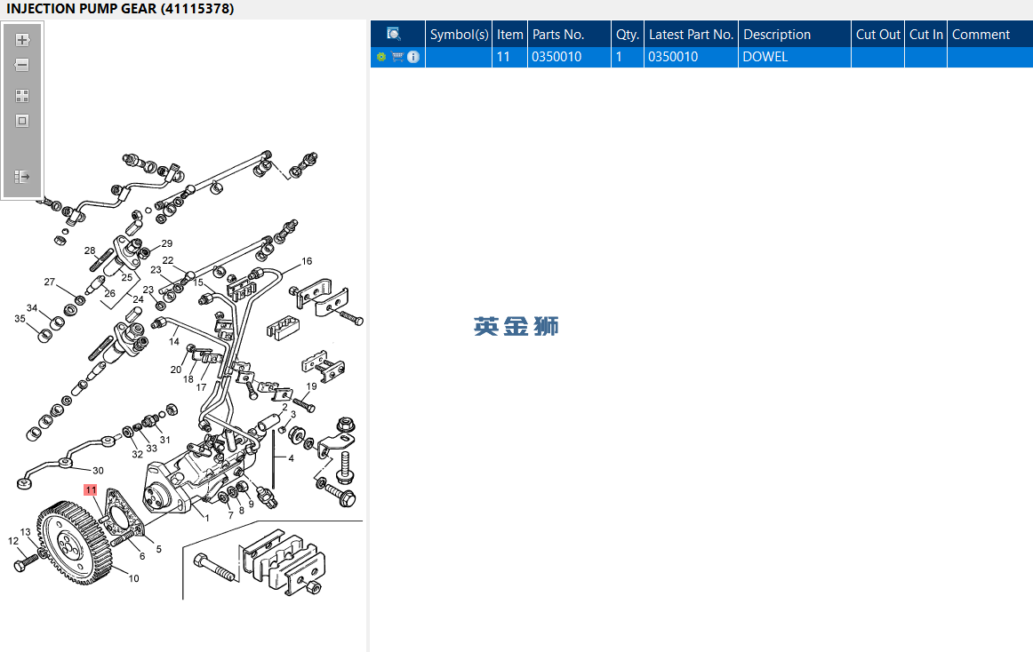
Task: Click callout number 10 near the gear
Action: point(133,579)
